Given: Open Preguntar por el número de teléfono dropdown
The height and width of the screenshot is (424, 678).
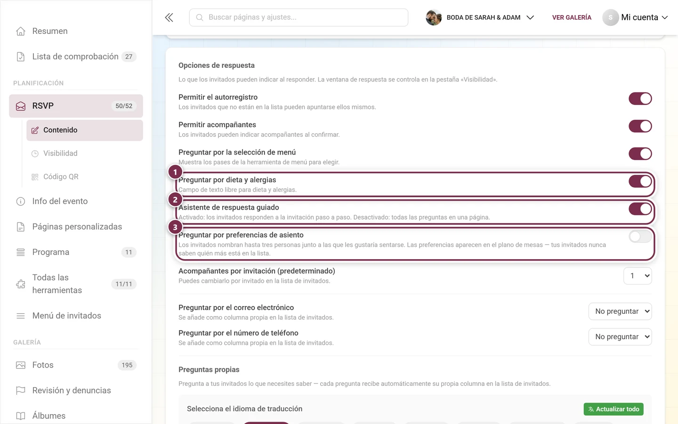Looking at the screenshot, I should tap(620, 337).
